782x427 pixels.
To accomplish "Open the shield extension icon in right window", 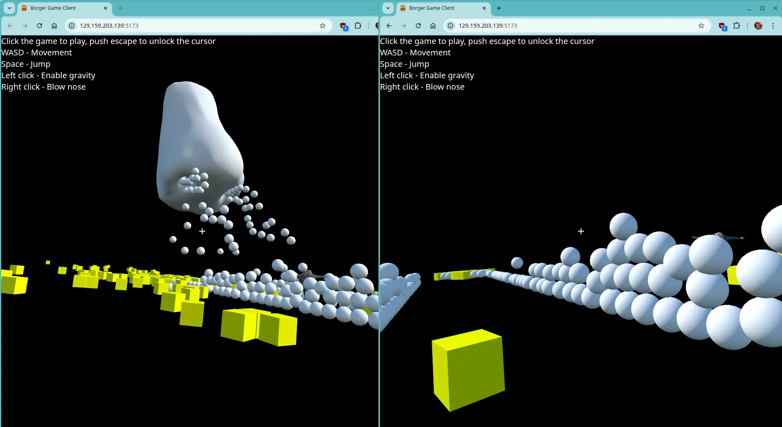I will 723,26.
